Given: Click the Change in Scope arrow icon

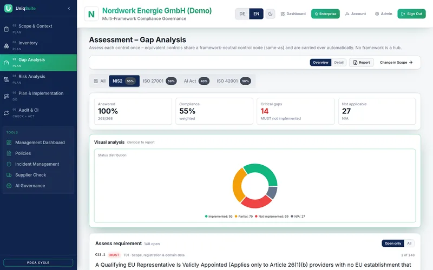Looking at the screenshot, I should (x=411, y=63).
